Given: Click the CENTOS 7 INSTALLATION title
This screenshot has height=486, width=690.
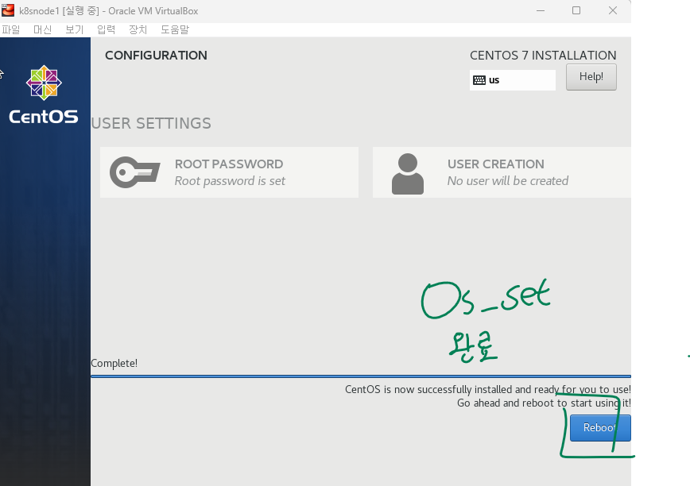Looking at the screenshot, I should pyautogui.click(x=543, y=56).
